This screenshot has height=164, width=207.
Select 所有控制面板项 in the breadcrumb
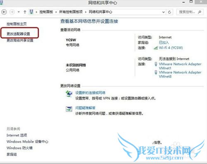click(71, 12)
